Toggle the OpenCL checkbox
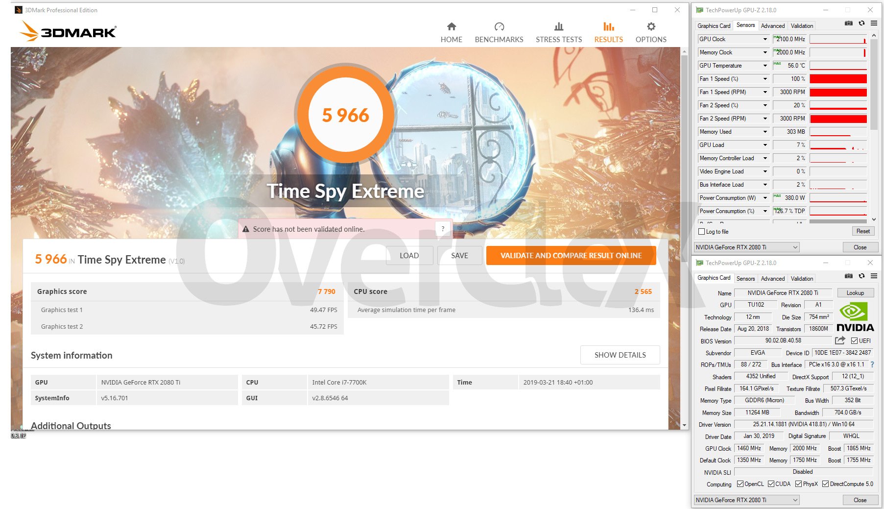 740,484
